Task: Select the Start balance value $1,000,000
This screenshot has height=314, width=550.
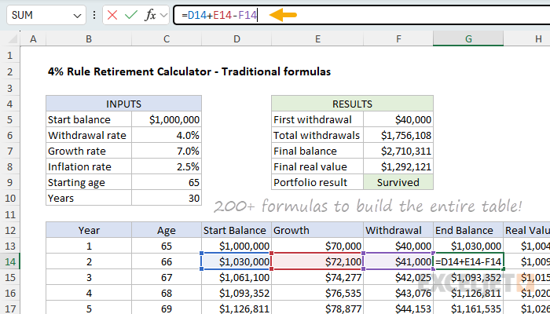Action: click(x=167, y=119)
